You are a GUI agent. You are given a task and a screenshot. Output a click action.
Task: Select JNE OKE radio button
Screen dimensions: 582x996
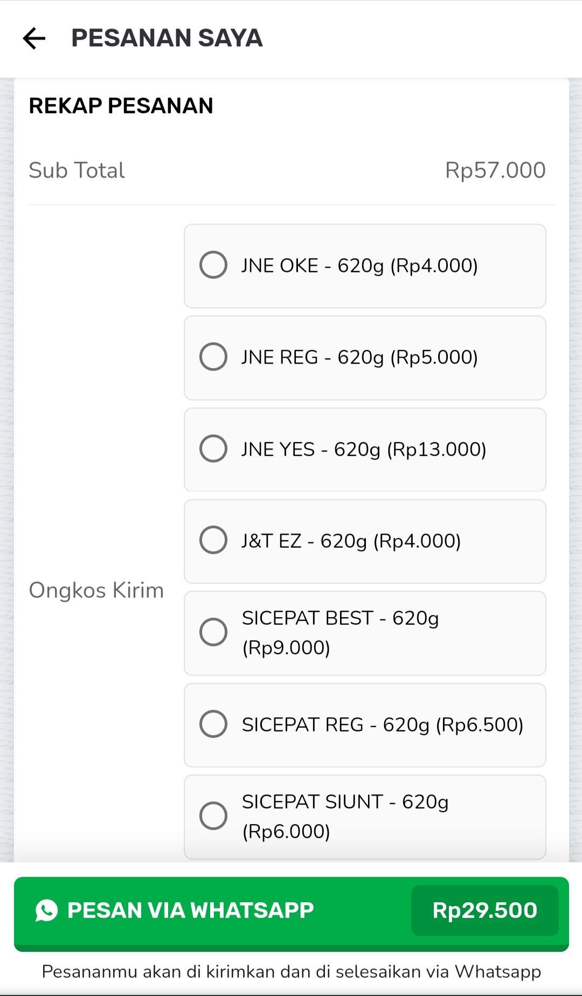(x=213, y=265)
